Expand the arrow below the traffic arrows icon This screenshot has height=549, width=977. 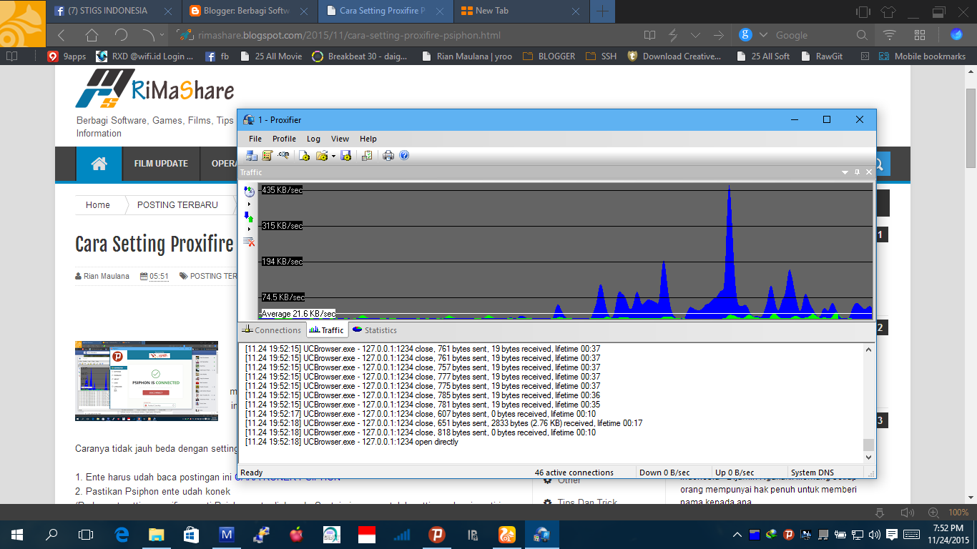tap(249, 229)
